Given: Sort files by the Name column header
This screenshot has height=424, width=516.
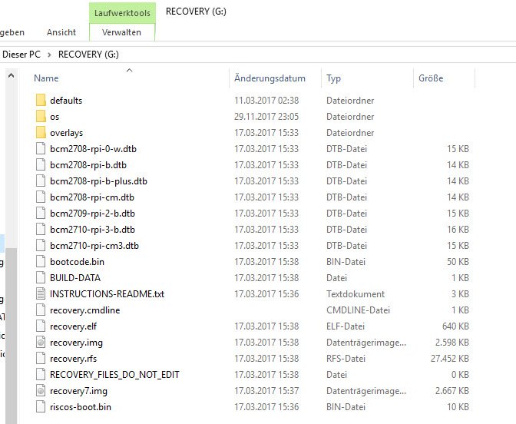Looking at the screenshot, I should [46, 78].
